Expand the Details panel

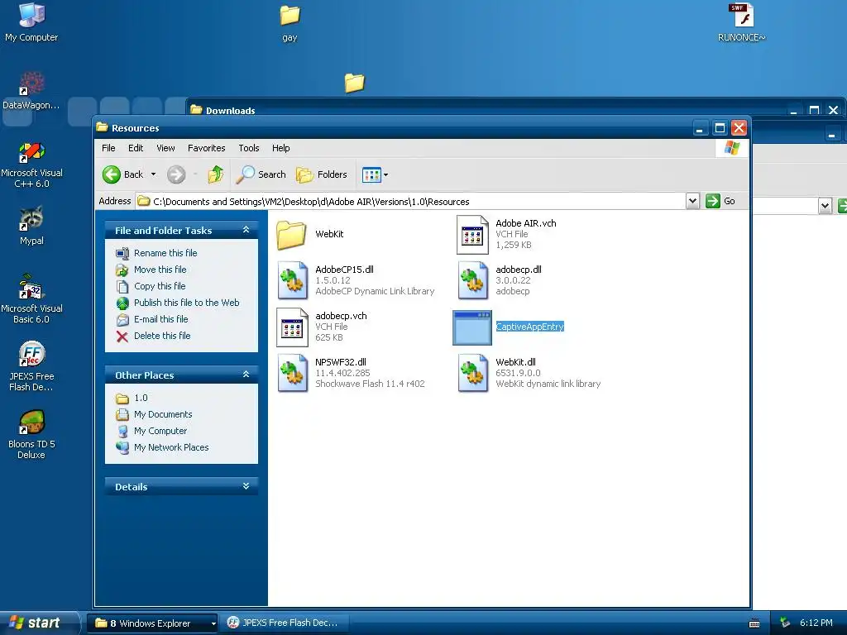click(246, 486)
